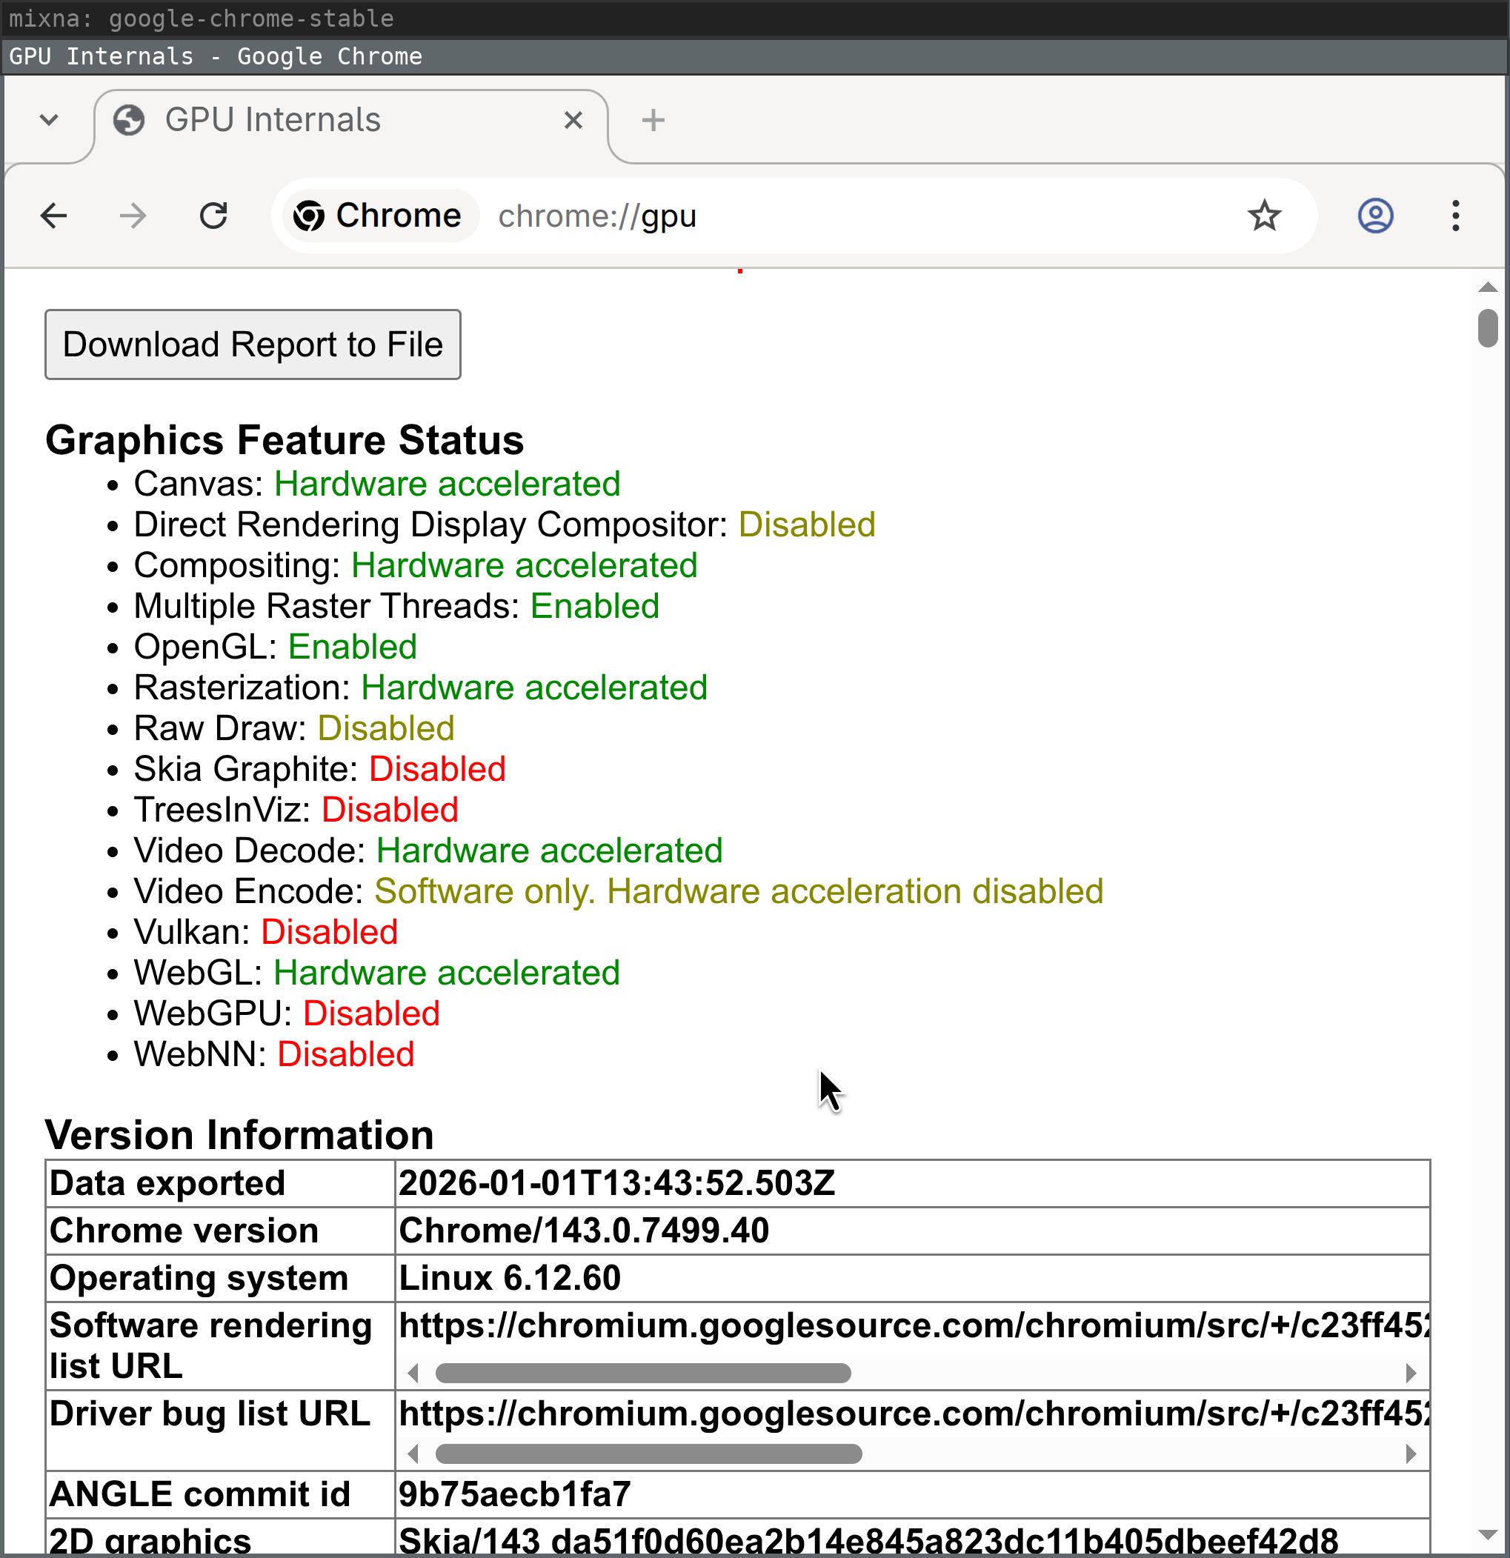Close the GPU Internals tab
Viewport: 1510px width, 1558px height.
573,120
